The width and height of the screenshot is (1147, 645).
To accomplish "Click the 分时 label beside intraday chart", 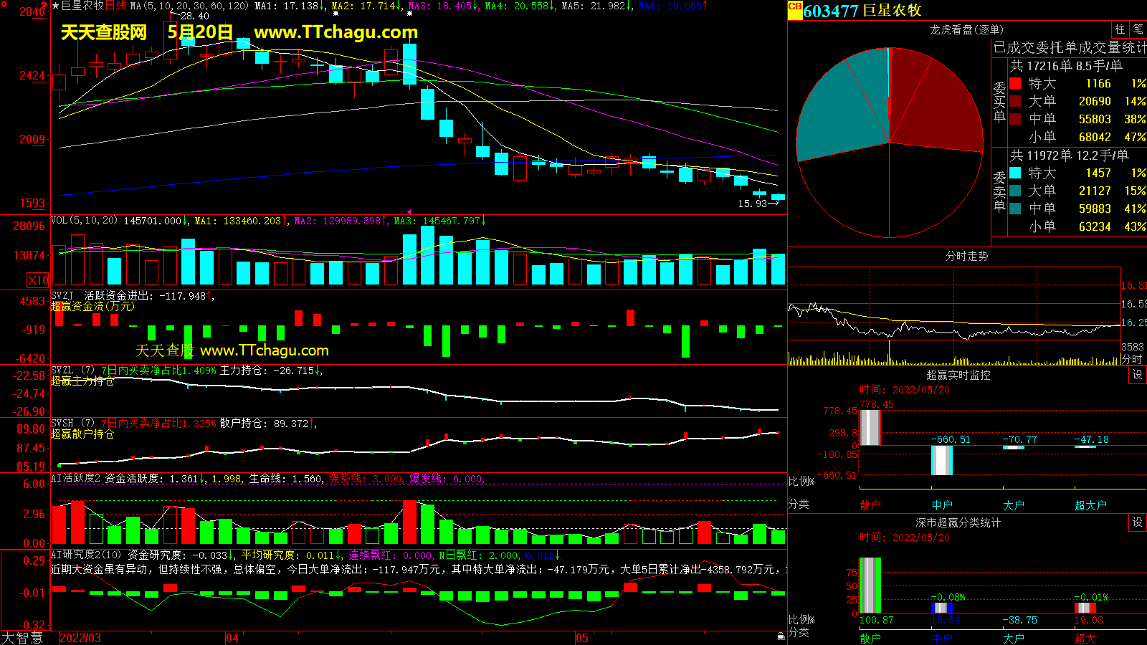I will 1131,359.
